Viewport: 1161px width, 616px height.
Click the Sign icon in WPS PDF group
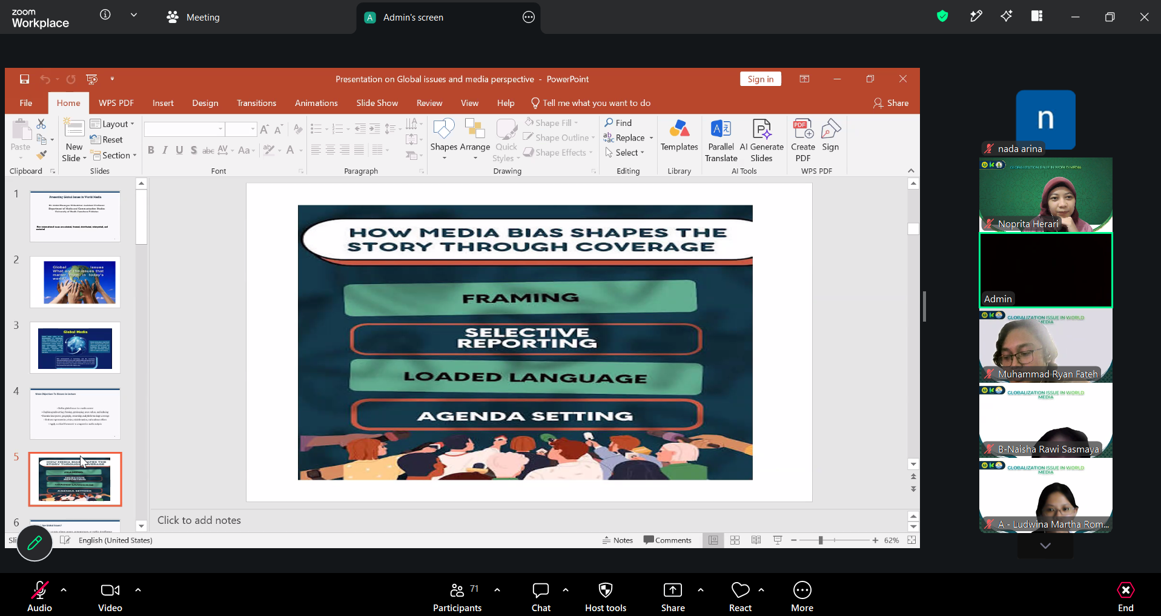click(x=830, y=135)
